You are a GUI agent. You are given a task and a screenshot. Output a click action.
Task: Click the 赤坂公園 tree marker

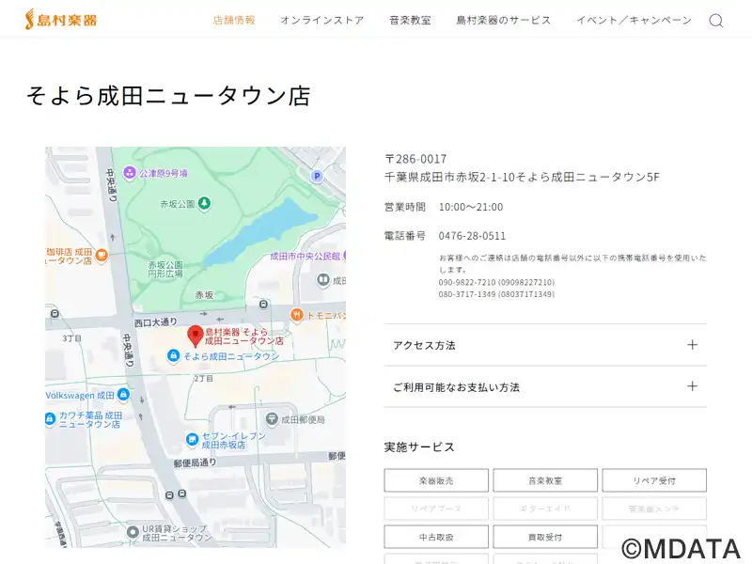coord(204,203)
